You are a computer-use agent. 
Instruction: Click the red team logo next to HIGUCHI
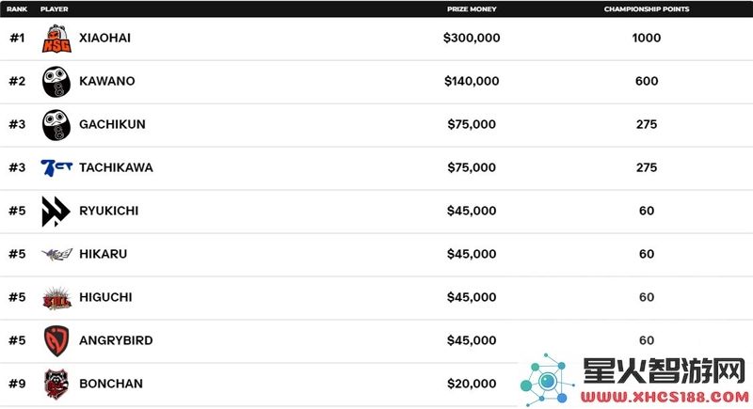tap(56, 298)
